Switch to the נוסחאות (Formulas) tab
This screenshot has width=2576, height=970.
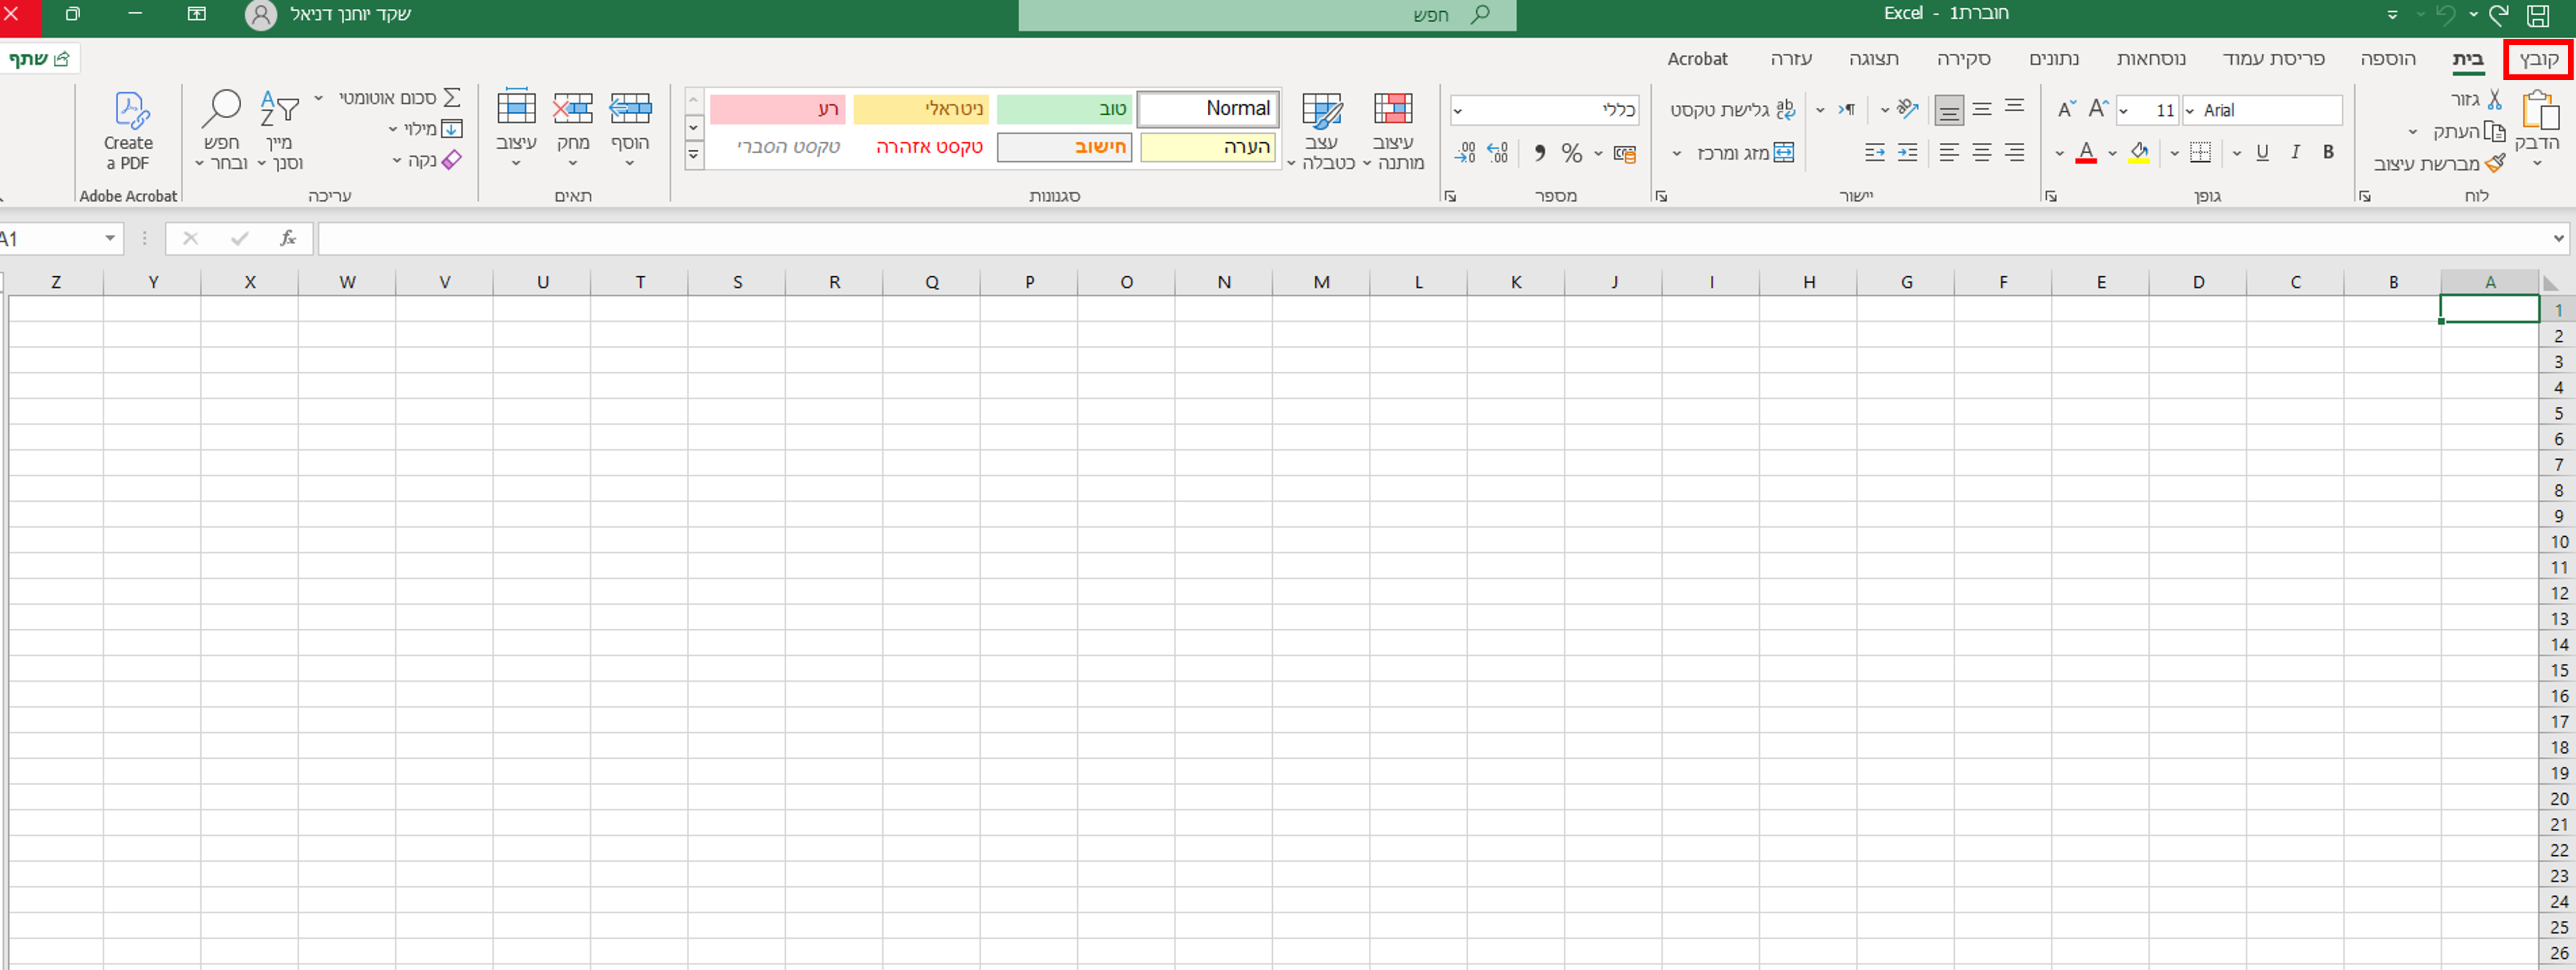(x=2150, y=59)
